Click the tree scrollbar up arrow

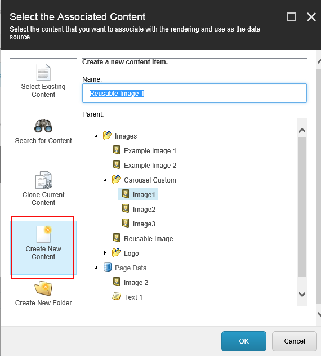coord(302,130)
